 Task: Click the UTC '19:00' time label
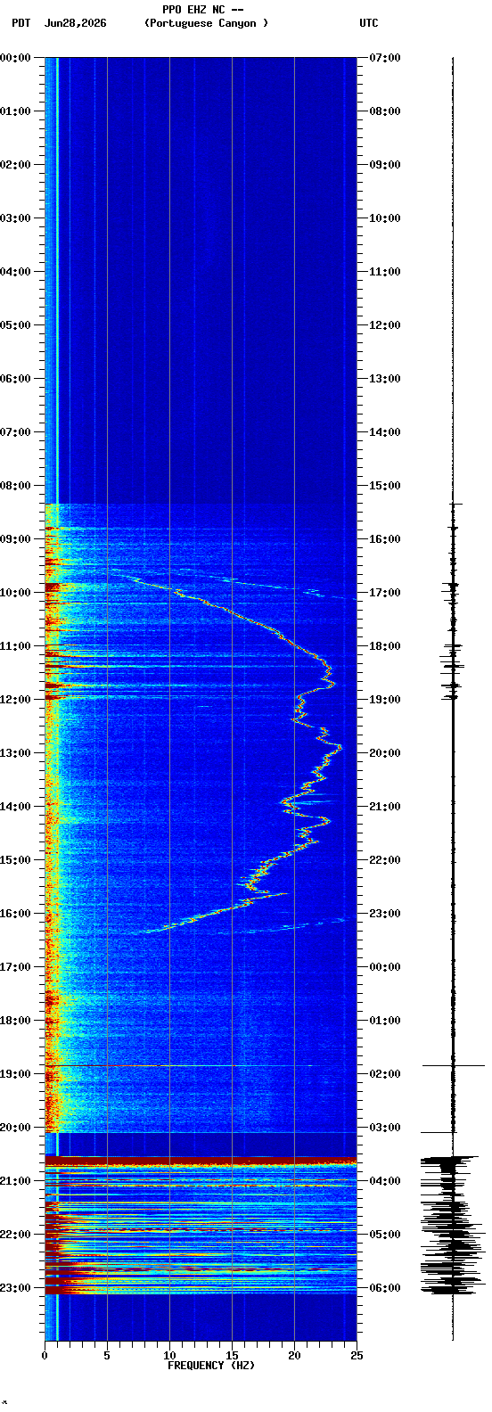(x=385, y=700)
